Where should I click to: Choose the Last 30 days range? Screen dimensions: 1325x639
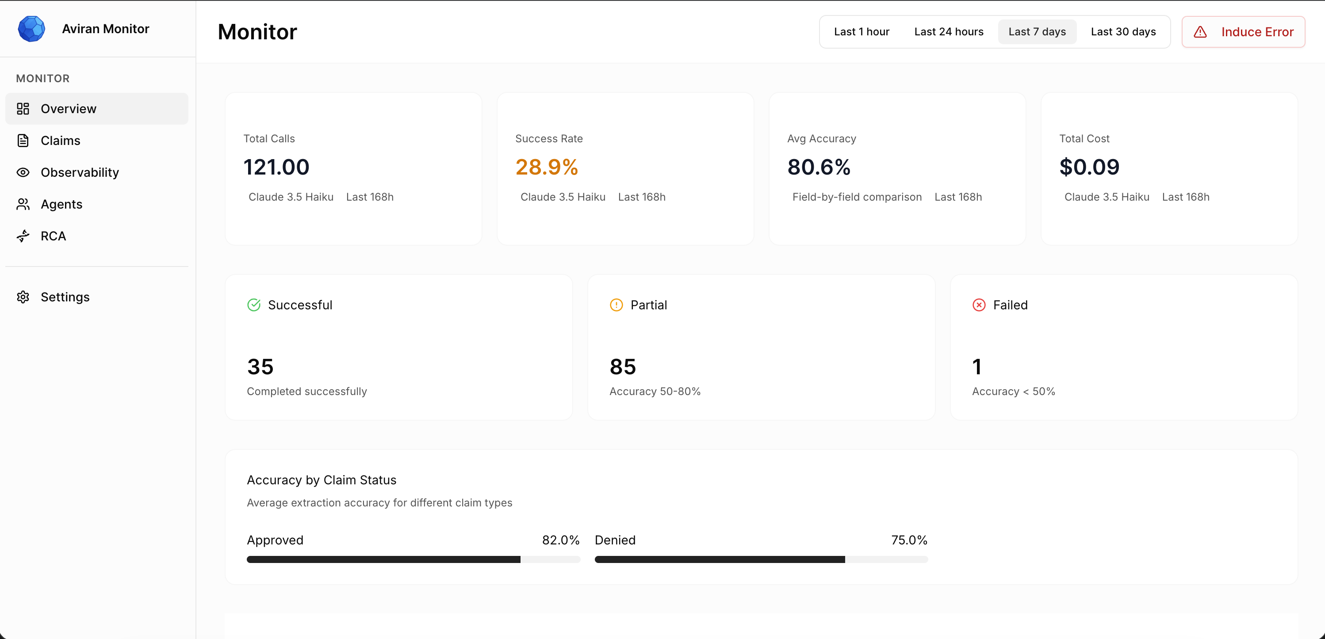click(x=1123, y=32)
